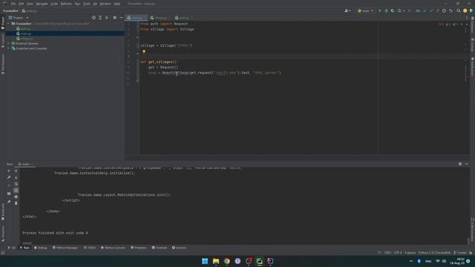Open the Tools menu
Screen dimensions: 475x267
87,4
